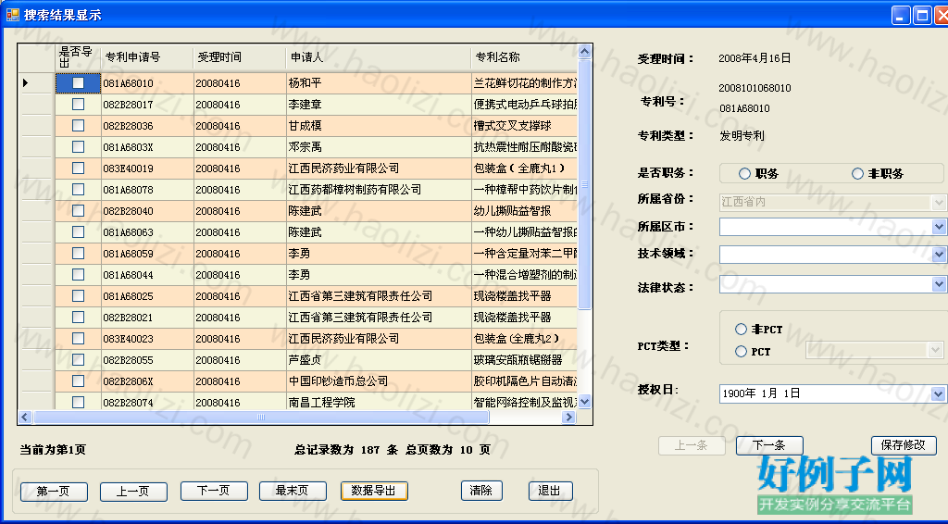Click the 保存修改 button

tap(904, 445)
